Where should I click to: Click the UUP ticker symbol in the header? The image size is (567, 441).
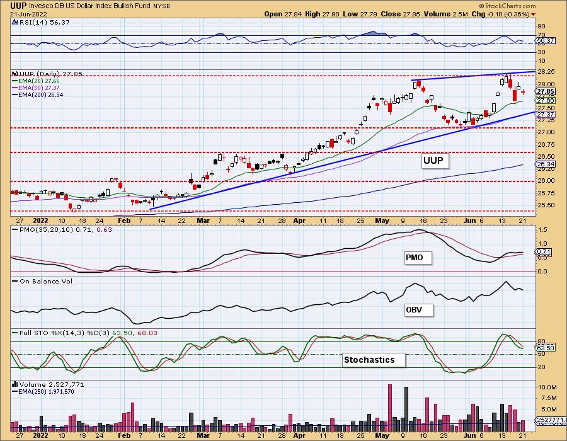click(18, 6)
